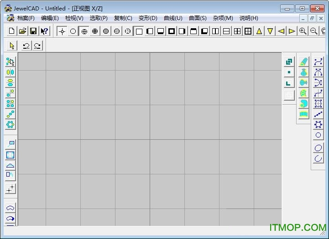Click the left-right symmetric curve tool
This screenshot has width=329, height=239.
coord(319,72)
